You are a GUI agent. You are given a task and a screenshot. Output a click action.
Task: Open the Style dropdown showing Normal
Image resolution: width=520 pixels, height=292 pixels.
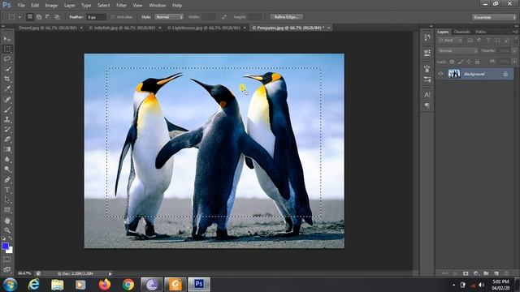pos(169,17)
